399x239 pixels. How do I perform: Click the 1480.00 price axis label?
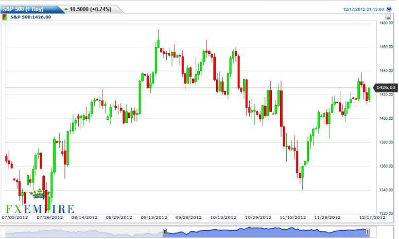point(386,23)
